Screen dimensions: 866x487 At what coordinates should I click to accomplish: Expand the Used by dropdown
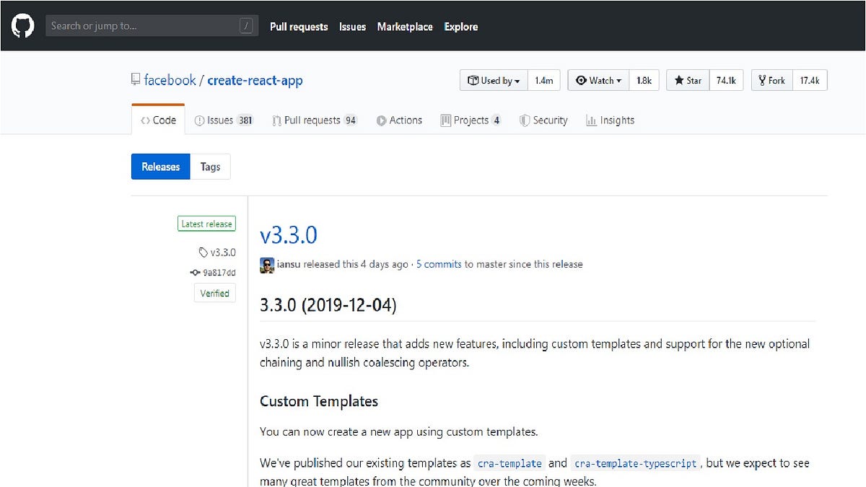point(517,80)
